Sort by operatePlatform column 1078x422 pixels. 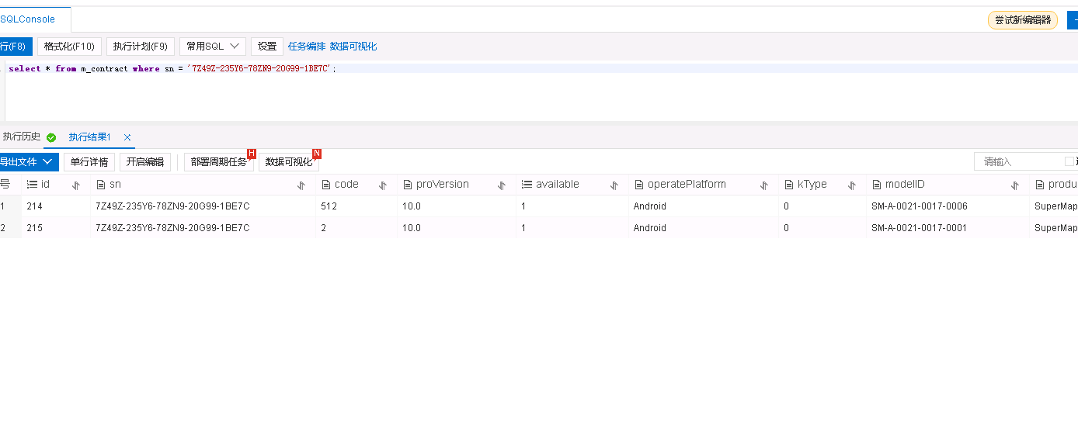pyautogui.click(x=764, y=185)
